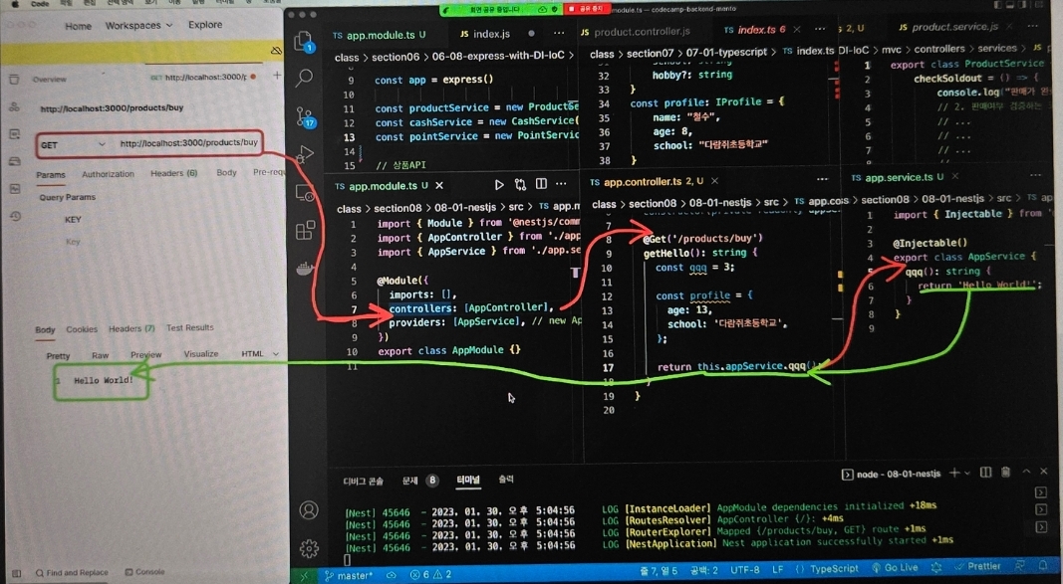The height and width of the screenshot is (584, 1063).
Task: Click the Postman request URL field
Action: click(188, 143)
